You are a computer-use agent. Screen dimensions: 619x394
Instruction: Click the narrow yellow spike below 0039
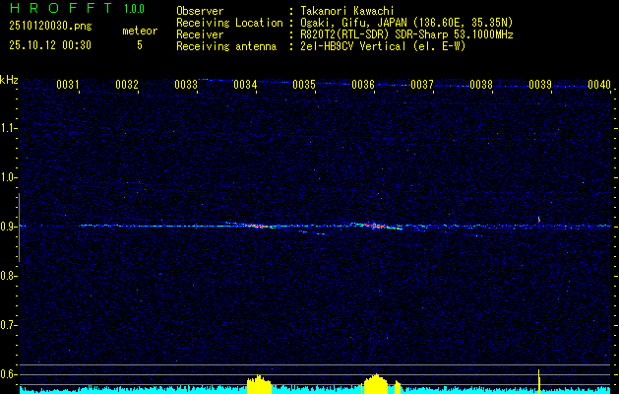(539, 381)
